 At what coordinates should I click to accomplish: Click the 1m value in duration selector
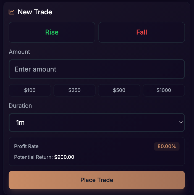click(20, 122)
